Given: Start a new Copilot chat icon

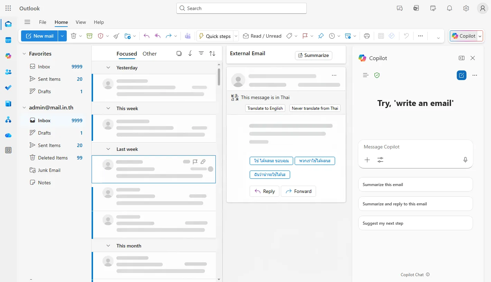Looking at the screenshot, I should click(x=461, y=75).
